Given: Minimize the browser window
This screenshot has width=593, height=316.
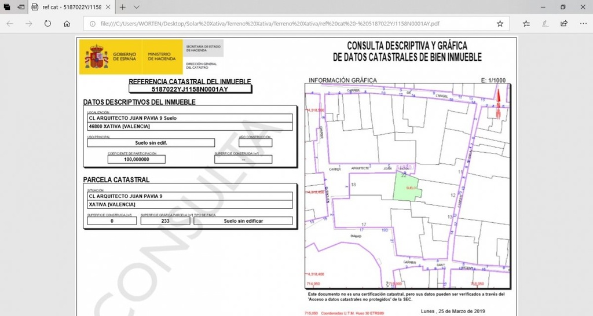Looking at the screenshot, I should pos(543,7).
